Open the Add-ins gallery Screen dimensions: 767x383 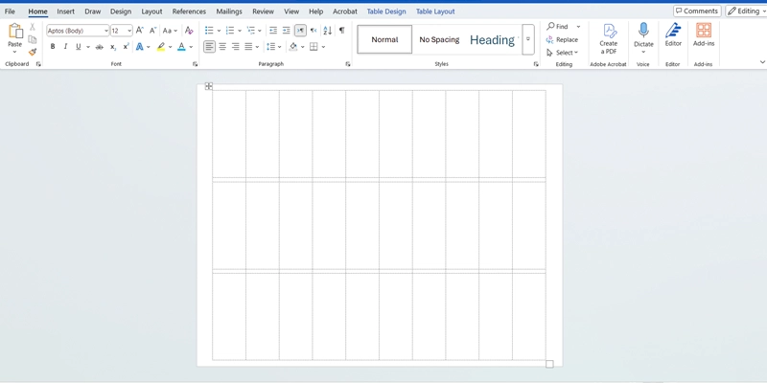pos(703,33)
